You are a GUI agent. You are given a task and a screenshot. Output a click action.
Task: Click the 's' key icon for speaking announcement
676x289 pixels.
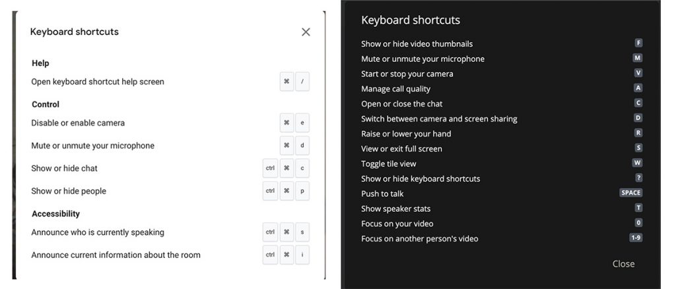(302, 232)
